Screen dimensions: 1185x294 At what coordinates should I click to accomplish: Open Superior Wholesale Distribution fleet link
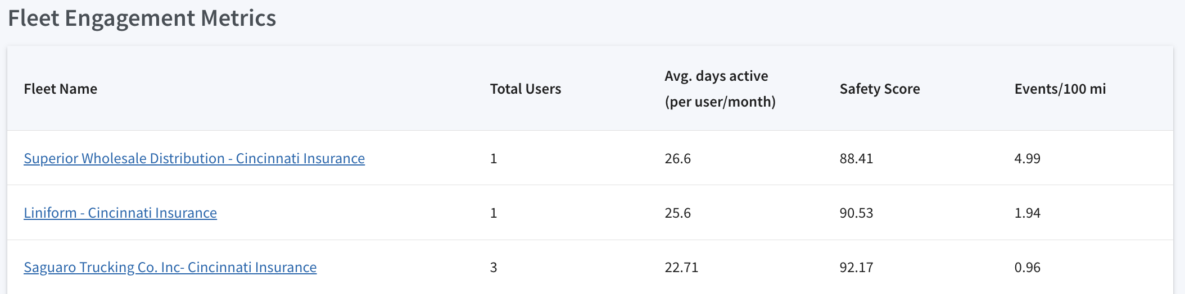coord(194,159)
